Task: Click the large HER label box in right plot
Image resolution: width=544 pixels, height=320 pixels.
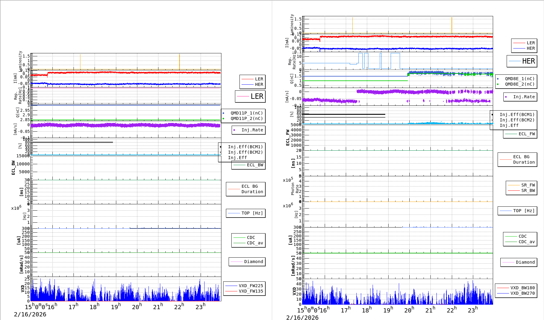Action: [522, 61]
